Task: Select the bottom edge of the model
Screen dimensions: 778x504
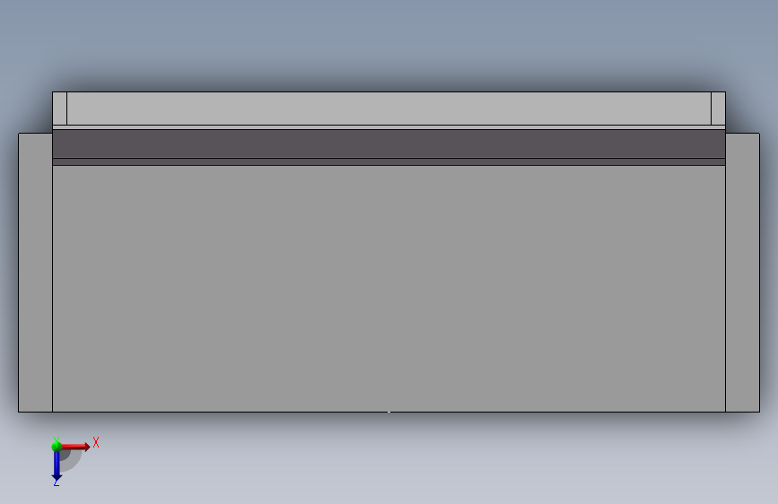Action: tap(389, 412)
